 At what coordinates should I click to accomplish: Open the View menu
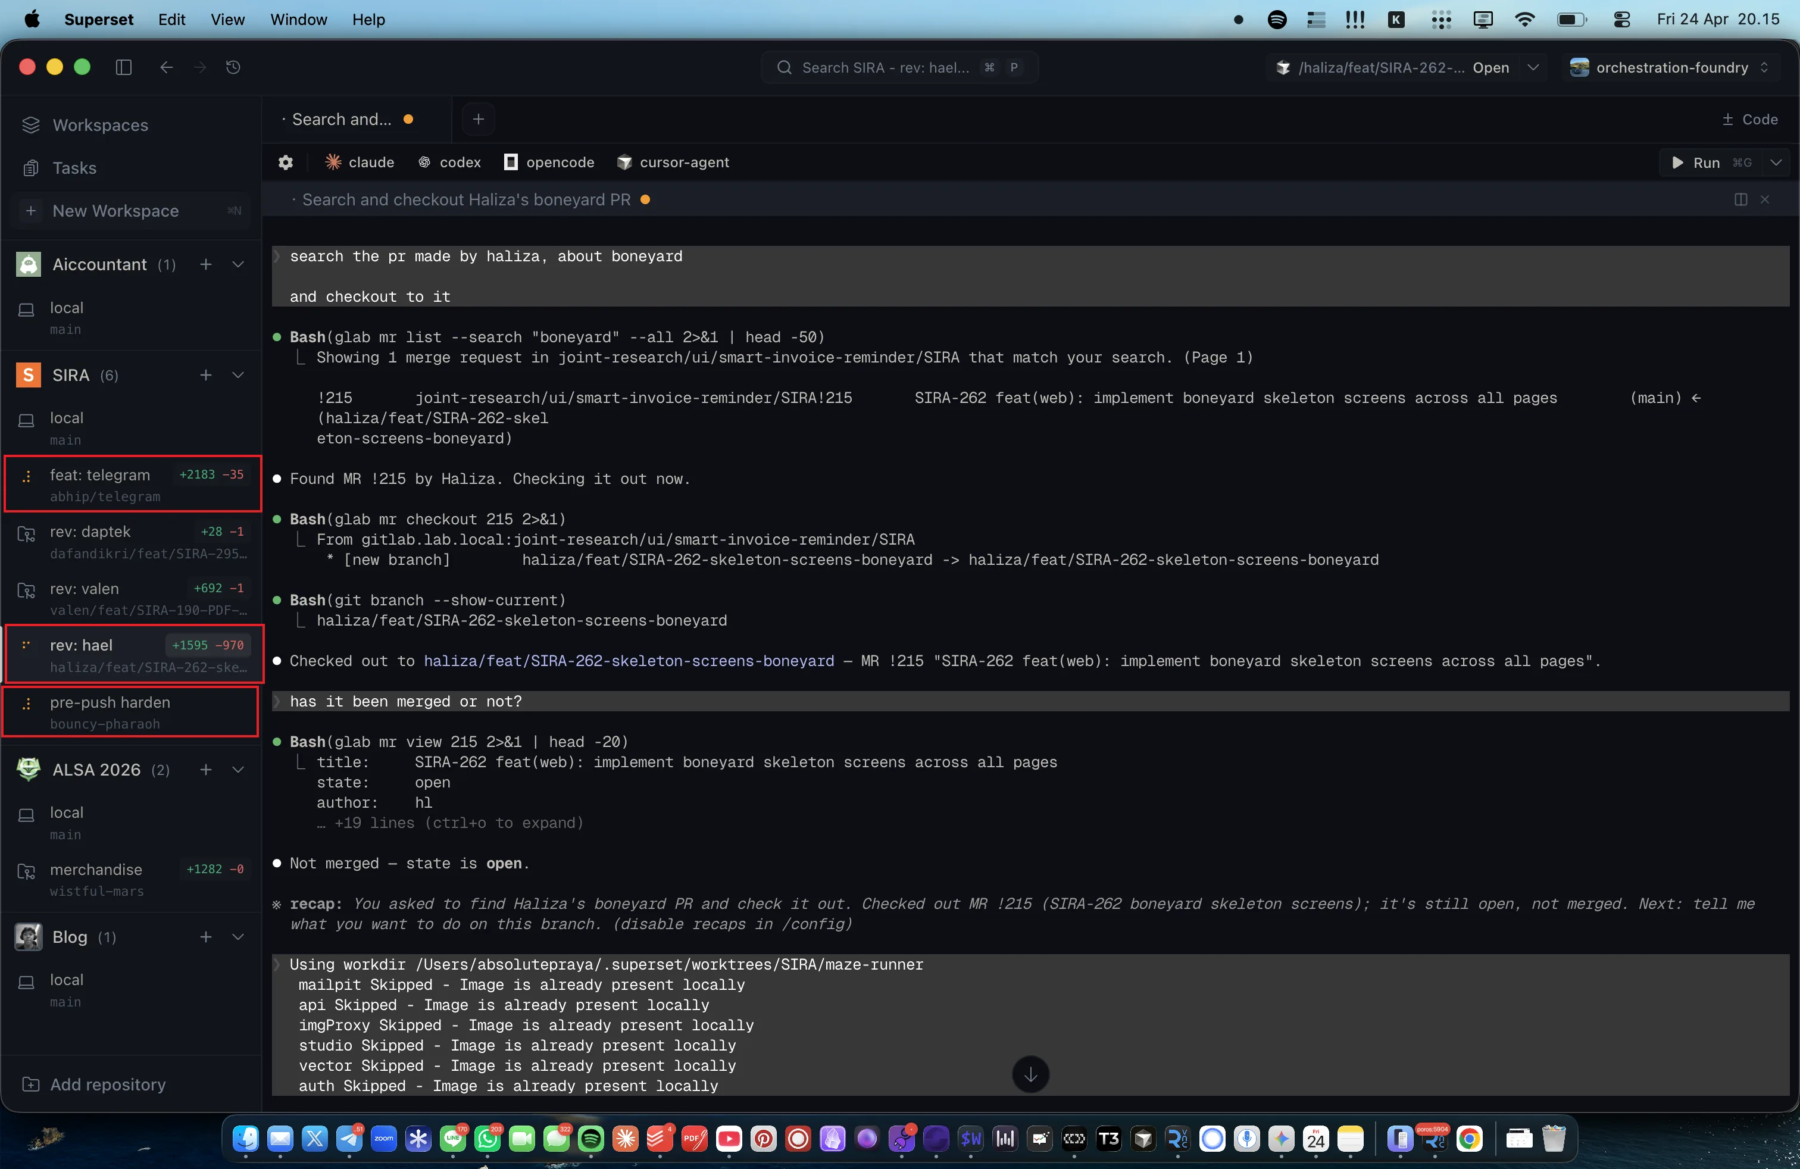click(x=227, y=20)
